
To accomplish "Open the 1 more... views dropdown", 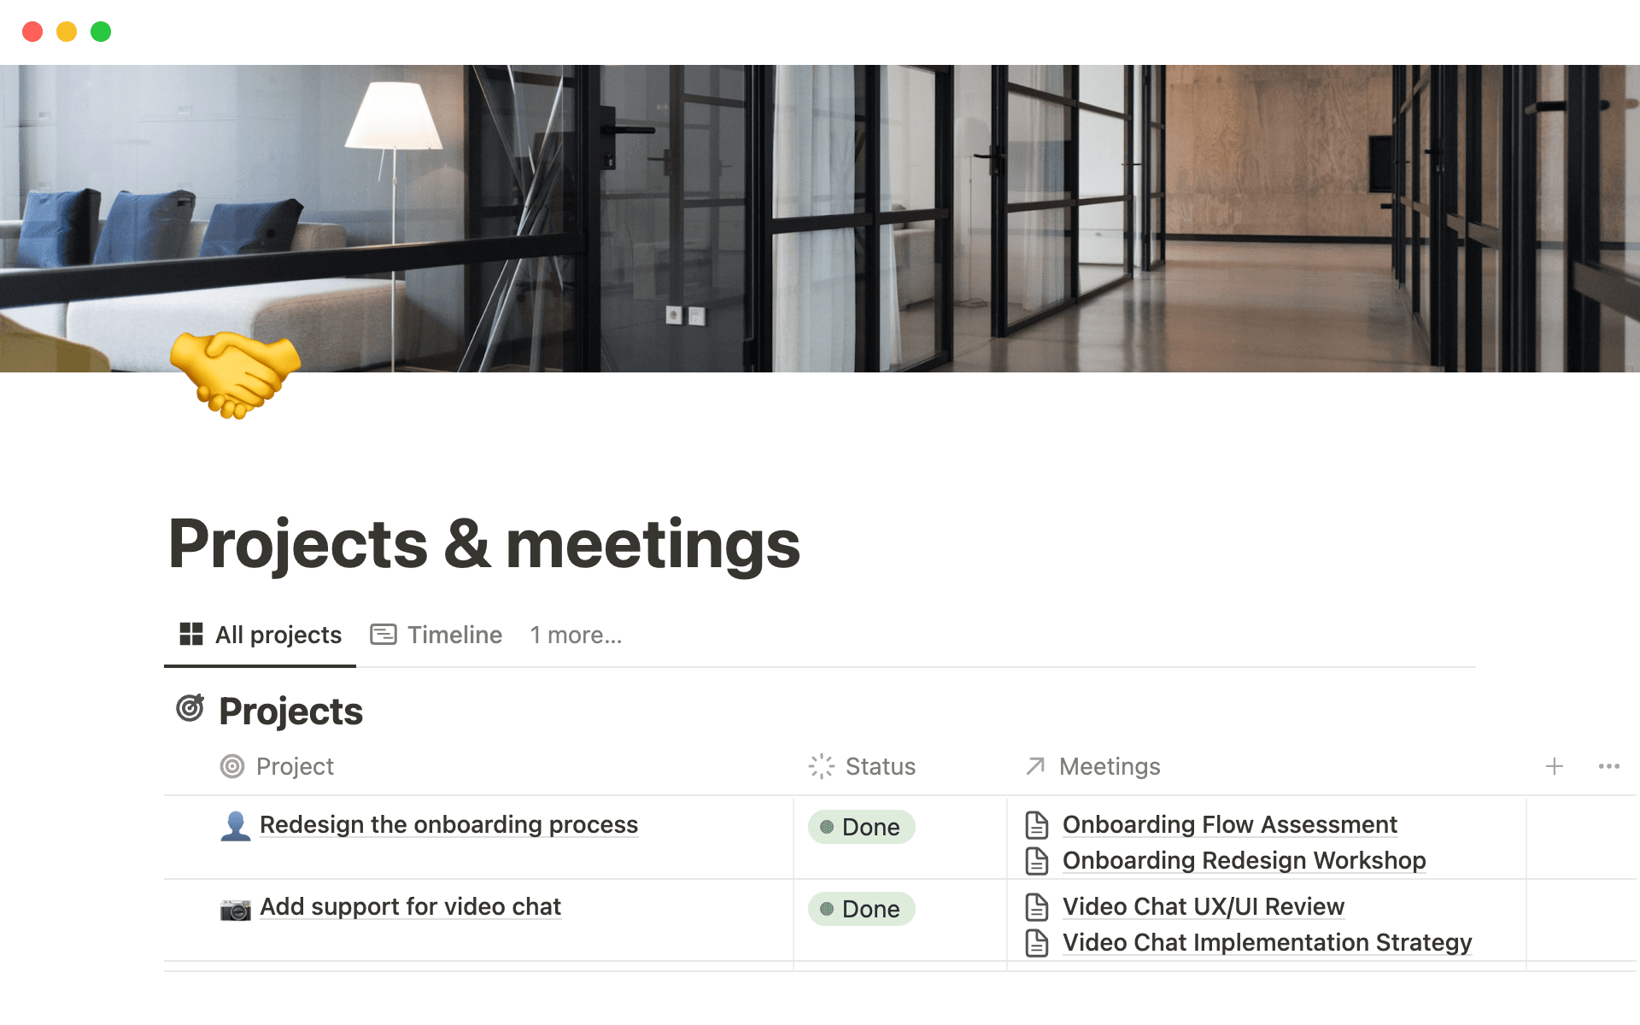I will pos(576,634).
